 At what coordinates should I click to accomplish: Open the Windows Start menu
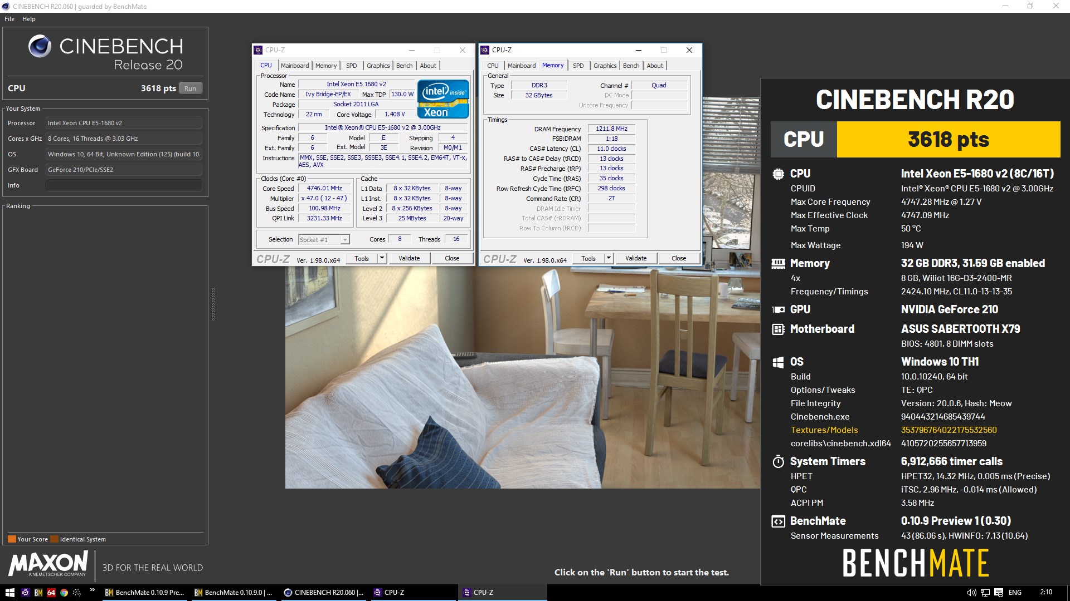point(9,593)
